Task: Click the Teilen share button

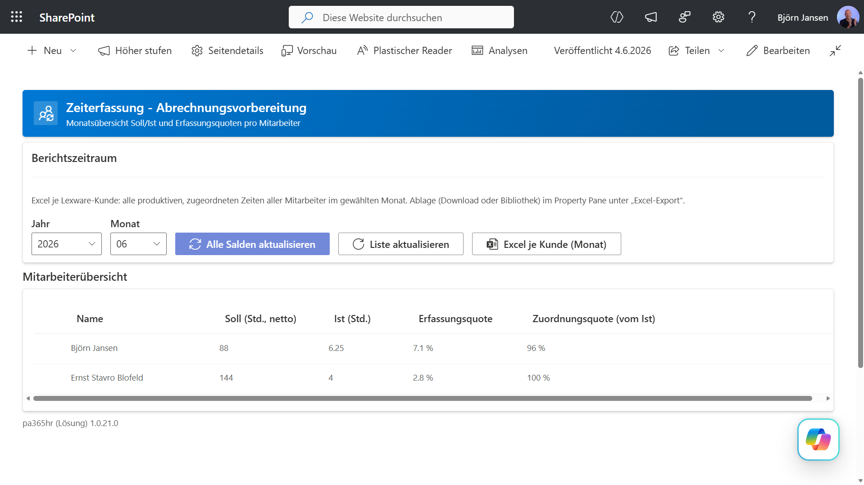Action: pos(689,50)
